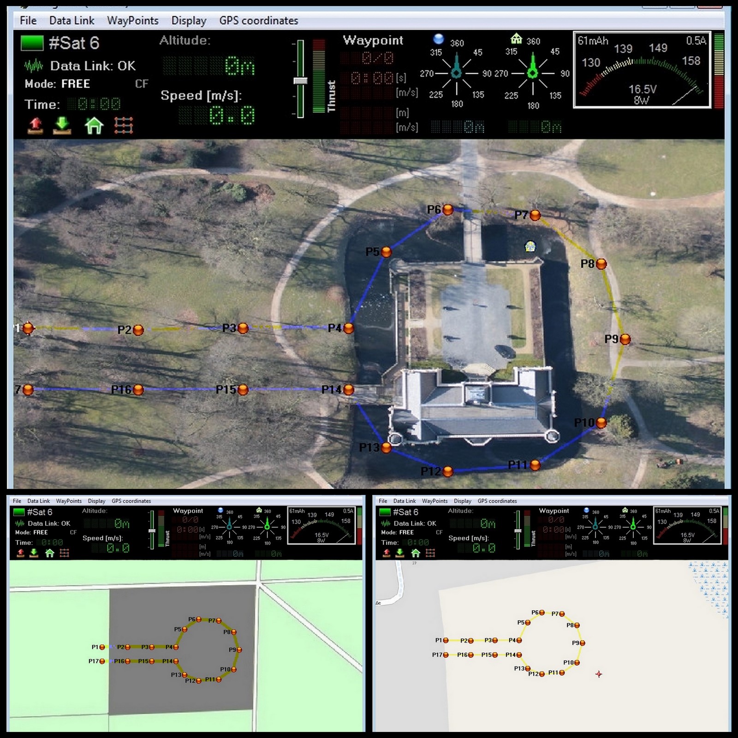Open GPS coordinates menu in the top window

[258, 21]
